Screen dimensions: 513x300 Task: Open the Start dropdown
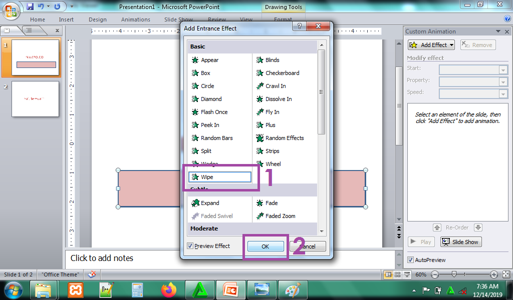(x=503, y=70)
